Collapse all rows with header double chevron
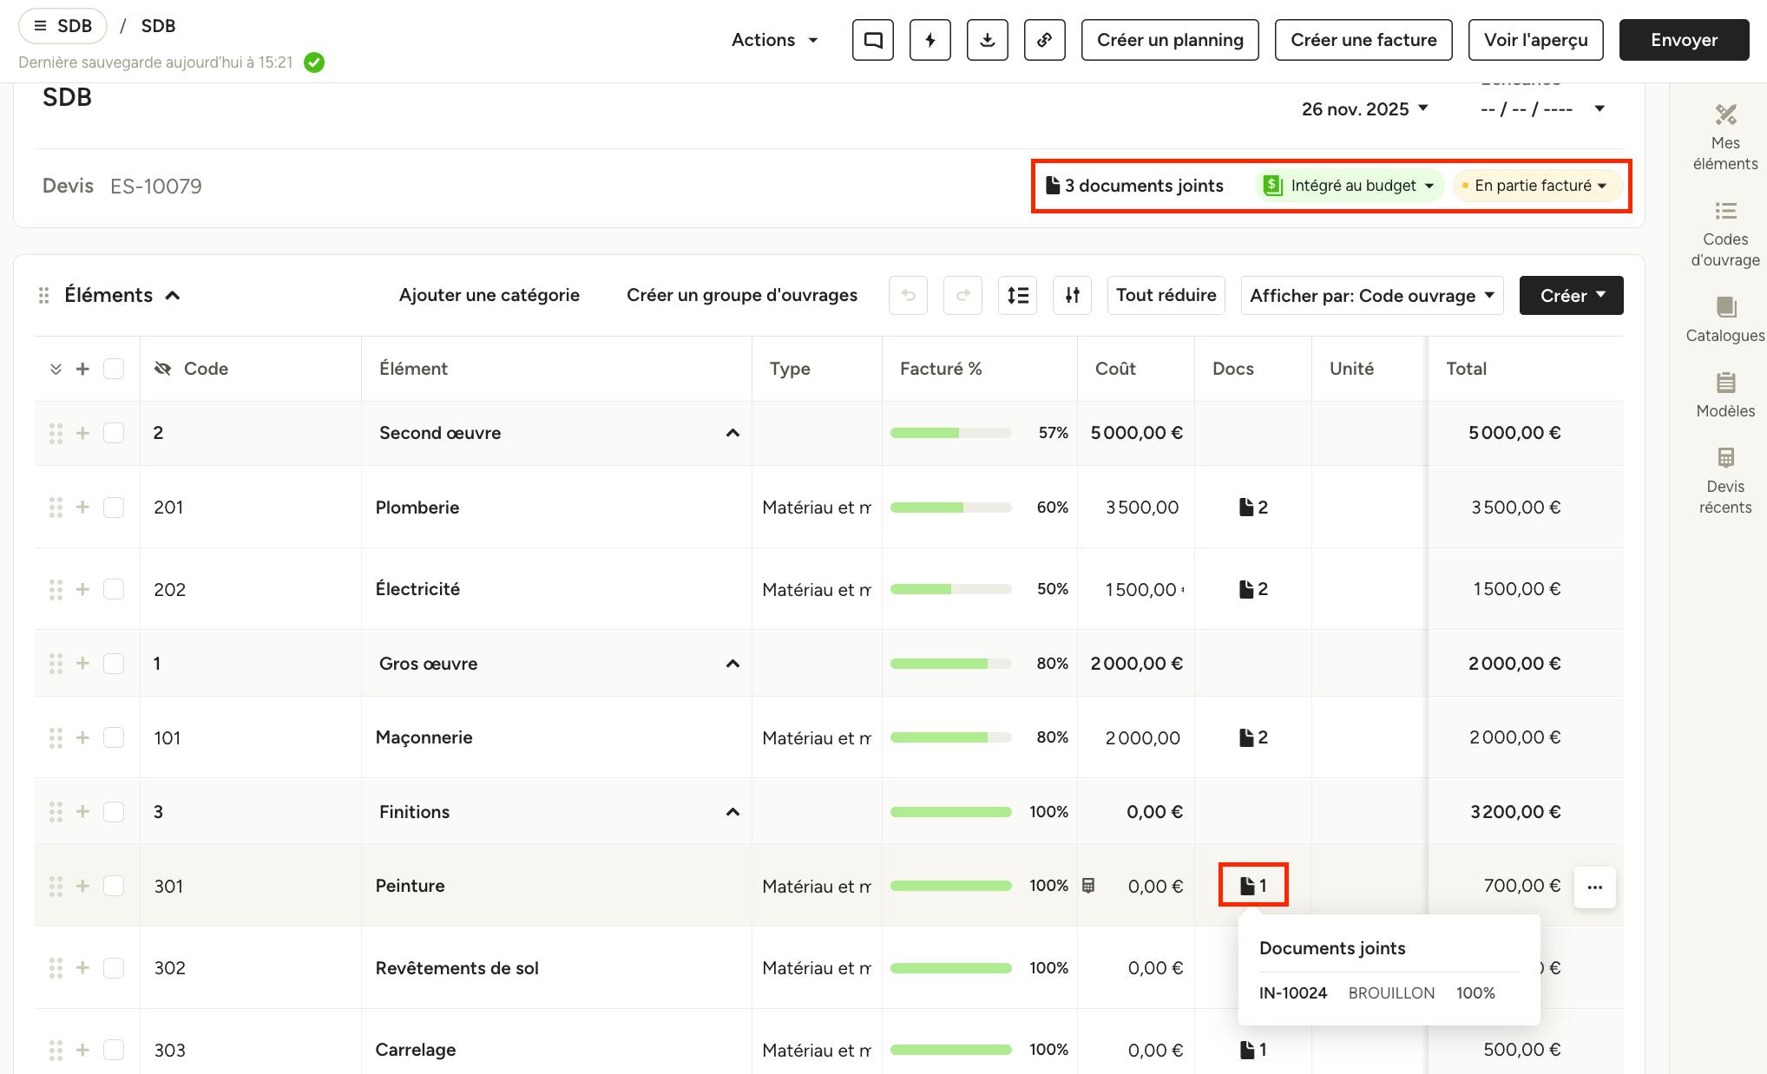Screen dimensions: 1767x1074 click(56, 370)
